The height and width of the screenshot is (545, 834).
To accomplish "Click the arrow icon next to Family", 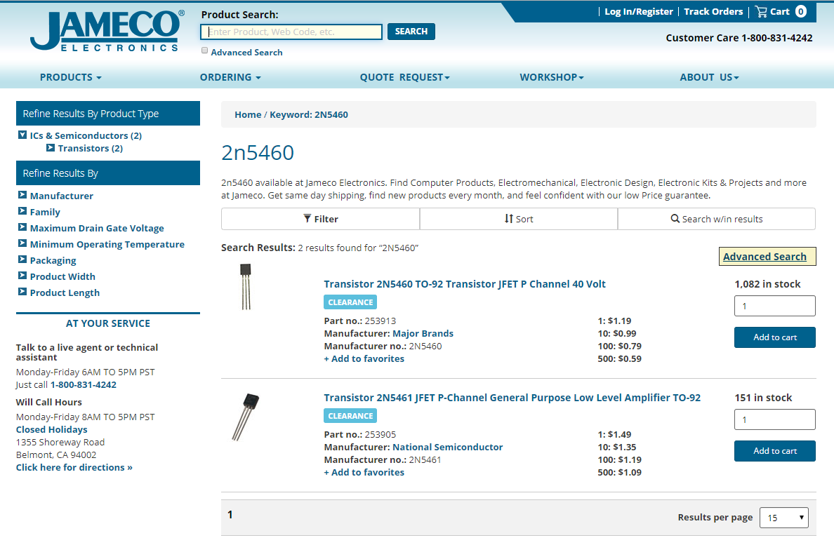I will click(x=22, y=211).
